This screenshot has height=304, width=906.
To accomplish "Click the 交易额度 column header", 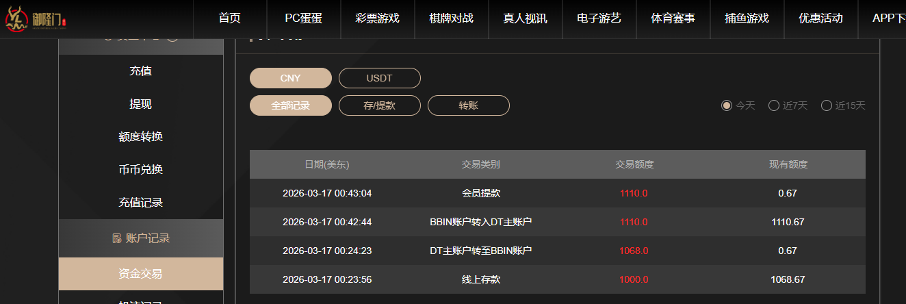I will (634, 164).
